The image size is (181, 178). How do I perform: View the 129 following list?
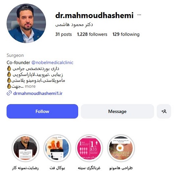point(126,34)
